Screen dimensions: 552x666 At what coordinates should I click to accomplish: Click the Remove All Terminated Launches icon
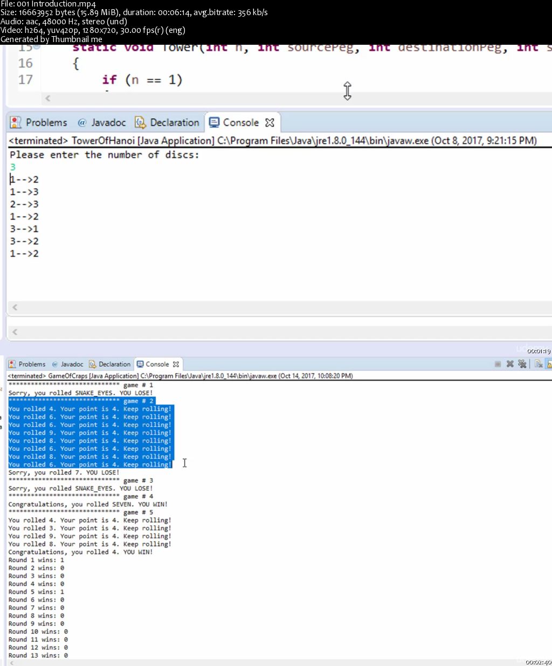522,364
